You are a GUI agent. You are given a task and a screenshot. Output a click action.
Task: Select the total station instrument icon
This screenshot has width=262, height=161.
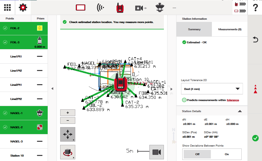coord(120,8)
